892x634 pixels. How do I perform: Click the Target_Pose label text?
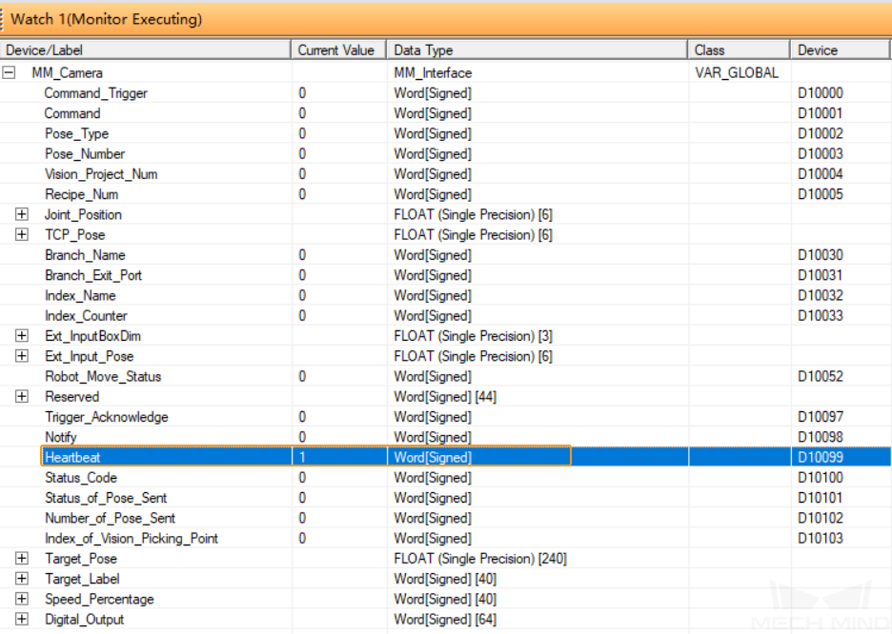81,559
